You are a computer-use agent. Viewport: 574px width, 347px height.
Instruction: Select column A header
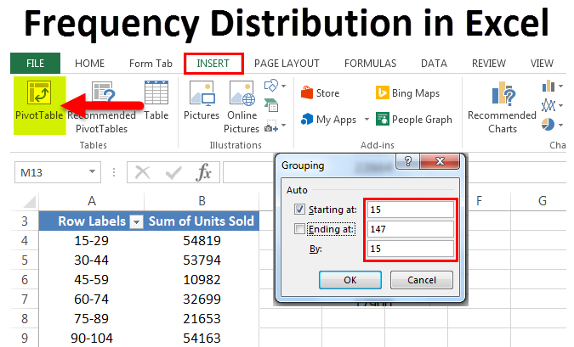point(92,201)
